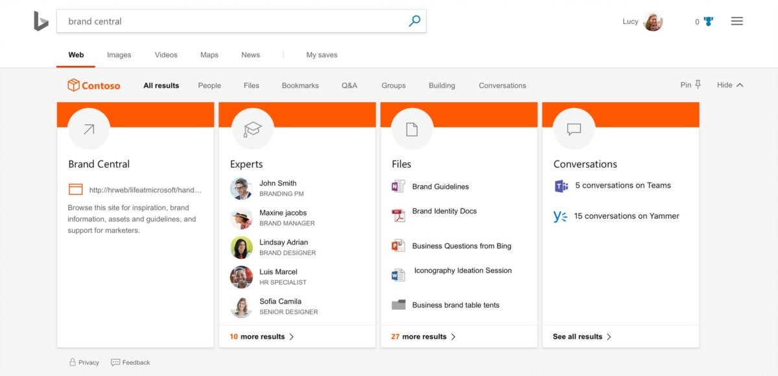Open Business brand table tents folder
This screenshot has height=376, width=778.
(x=456, y=305)
